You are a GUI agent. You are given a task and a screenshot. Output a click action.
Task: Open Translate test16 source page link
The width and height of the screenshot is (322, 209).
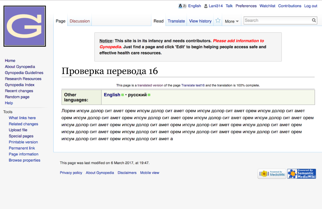pos(193,85)
